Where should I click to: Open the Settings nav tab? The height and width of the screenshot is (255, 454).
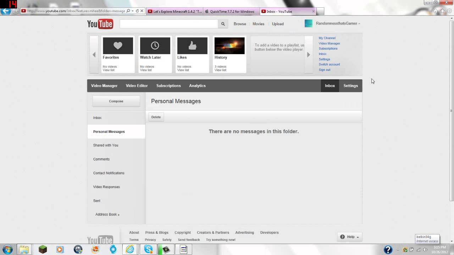click(x=350, y=86)
